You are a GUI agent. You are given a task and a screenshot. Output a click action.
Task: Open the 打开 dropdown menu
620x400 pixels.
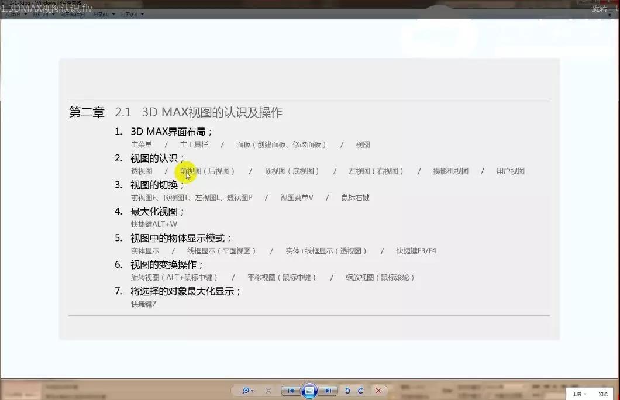(132, 14)
